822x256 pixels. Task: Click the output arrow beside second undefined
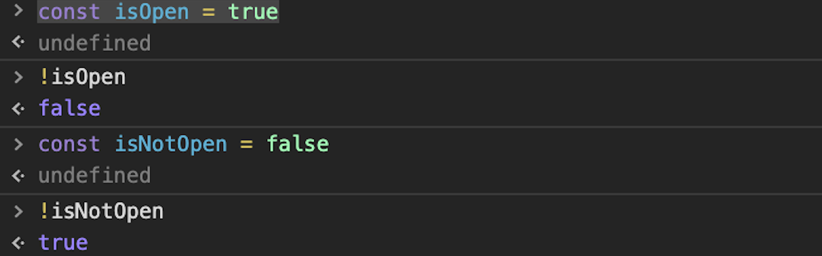(x=18, y=176)
